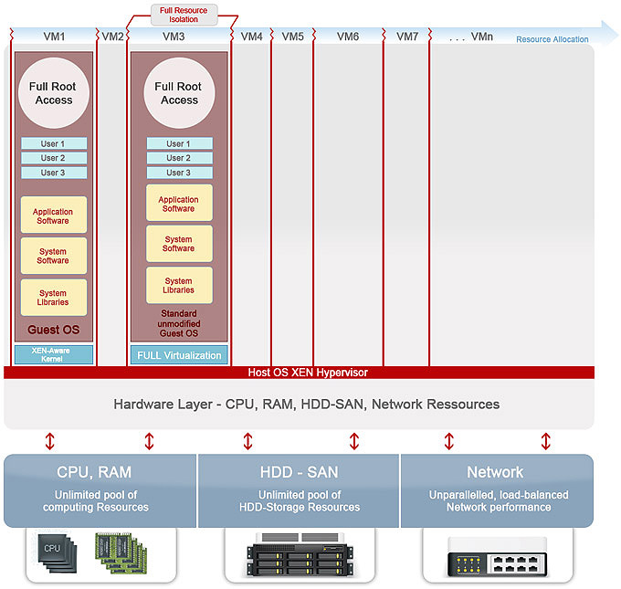Image resolution: width=621 pixels, height=589 pixels.
Task: Select the VM5 column header
Action: [x=292, y=37]
